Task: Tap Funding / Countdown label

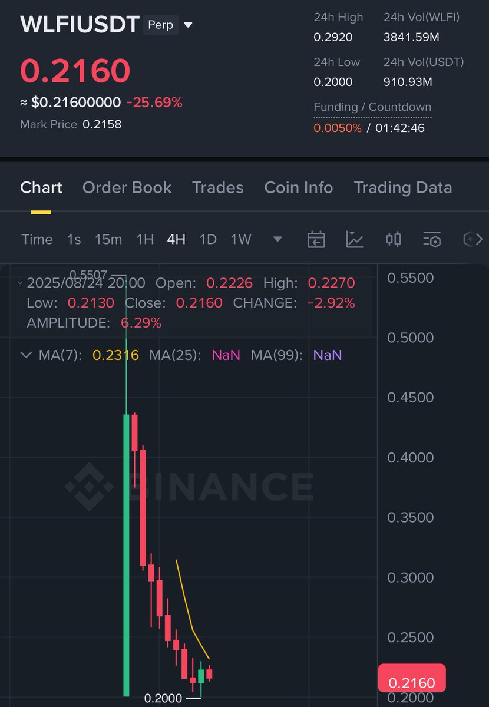Action: point(372,107)
